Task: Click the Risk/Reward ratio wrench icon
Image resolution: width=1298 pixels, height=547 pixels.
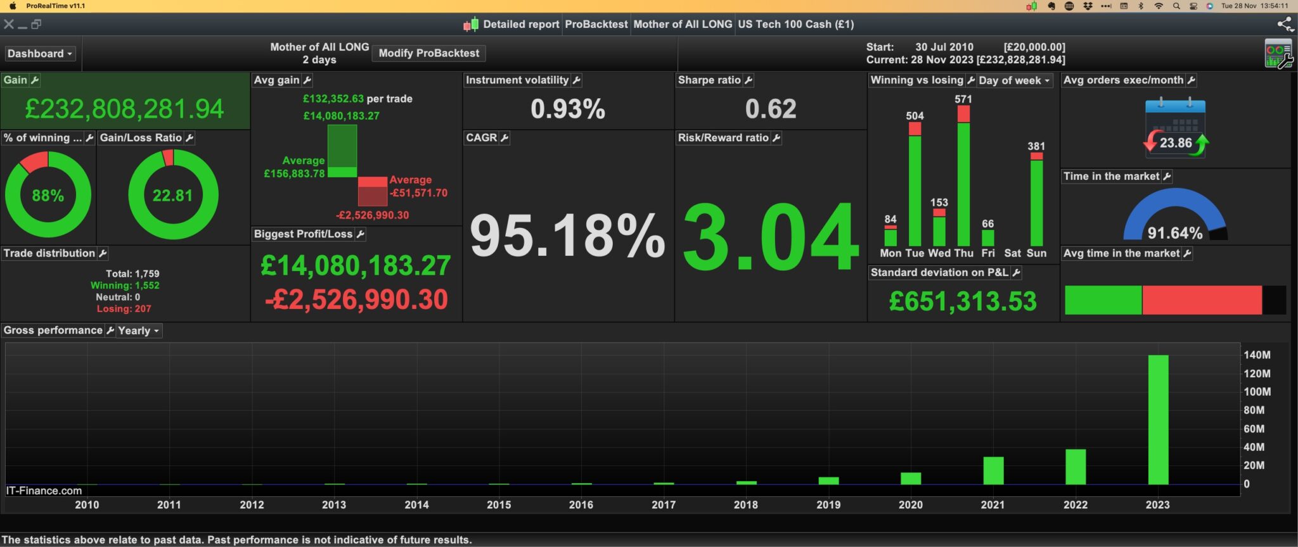Action: 776,138
